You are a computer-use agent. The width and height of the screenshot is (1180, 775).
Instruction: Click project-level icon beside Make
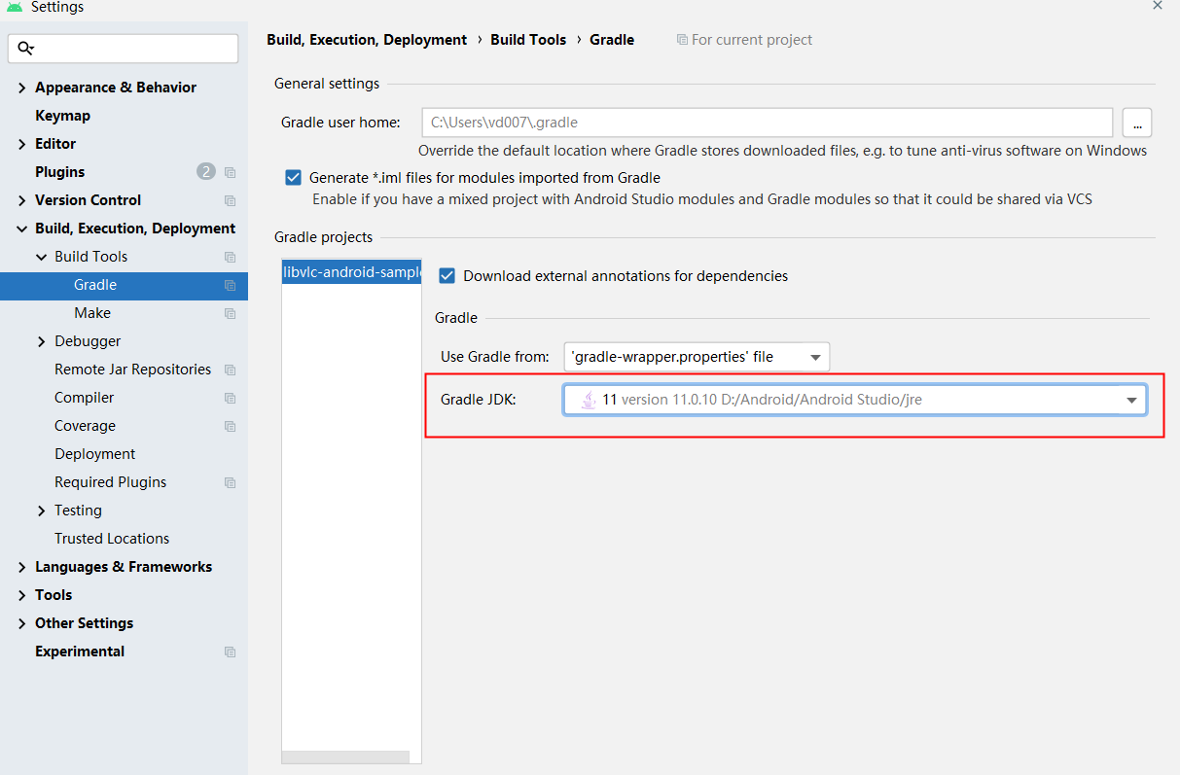(x=231, y=313)
